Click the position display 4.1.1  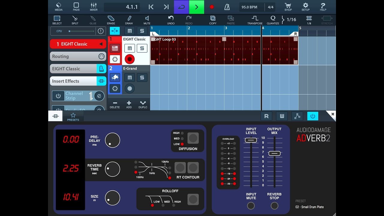point(122,7)
